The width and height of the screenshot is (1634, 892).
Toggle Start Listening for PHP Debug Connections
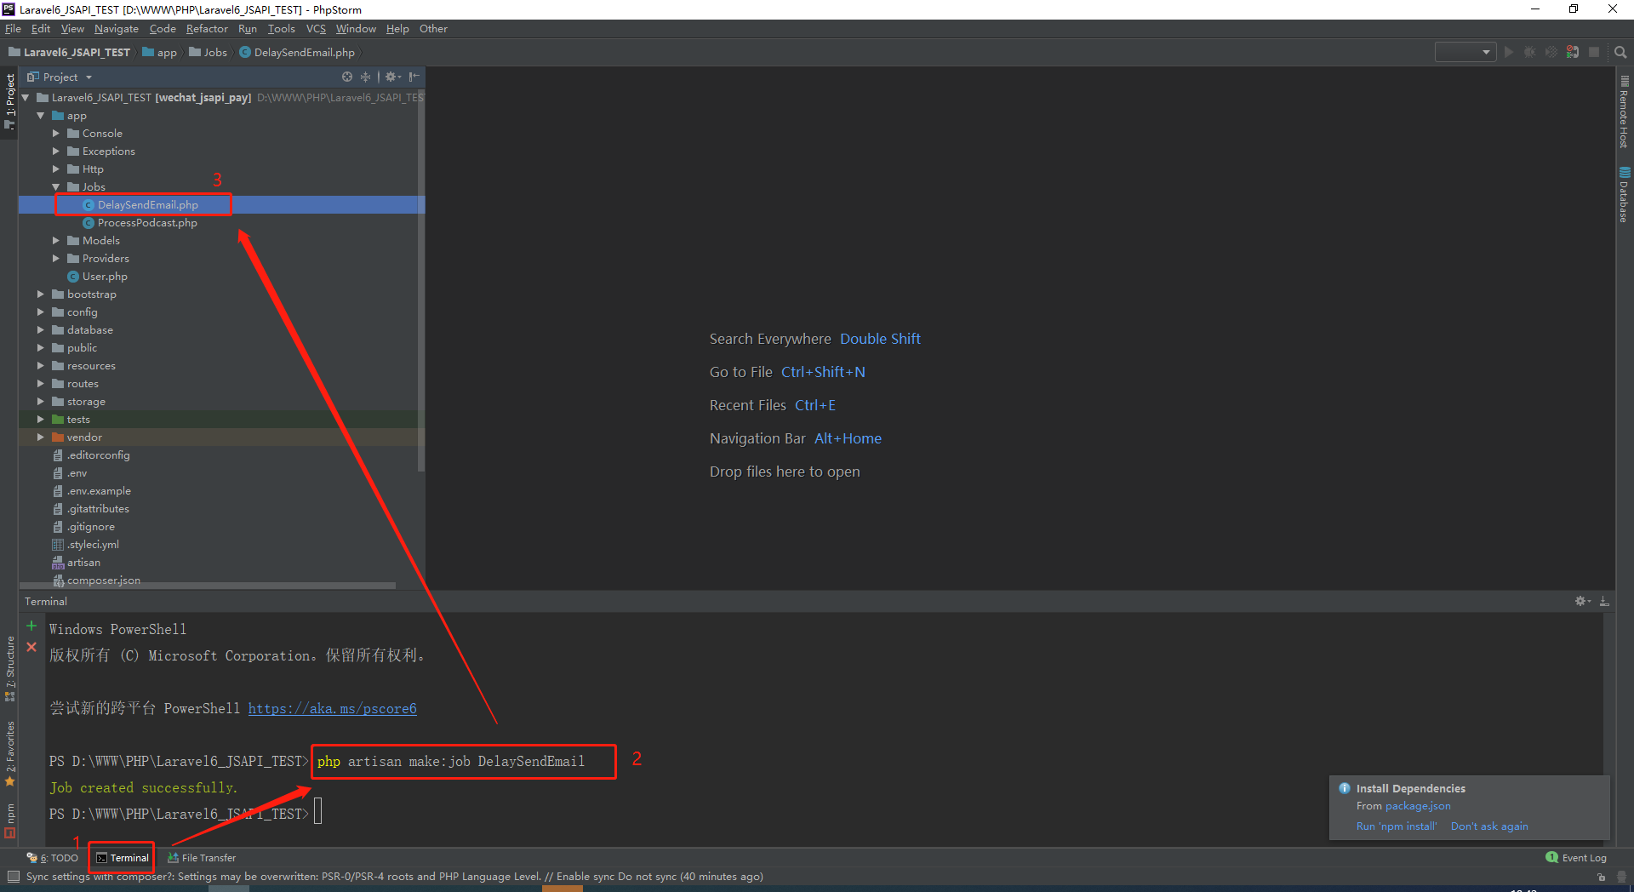[1573, 52]
